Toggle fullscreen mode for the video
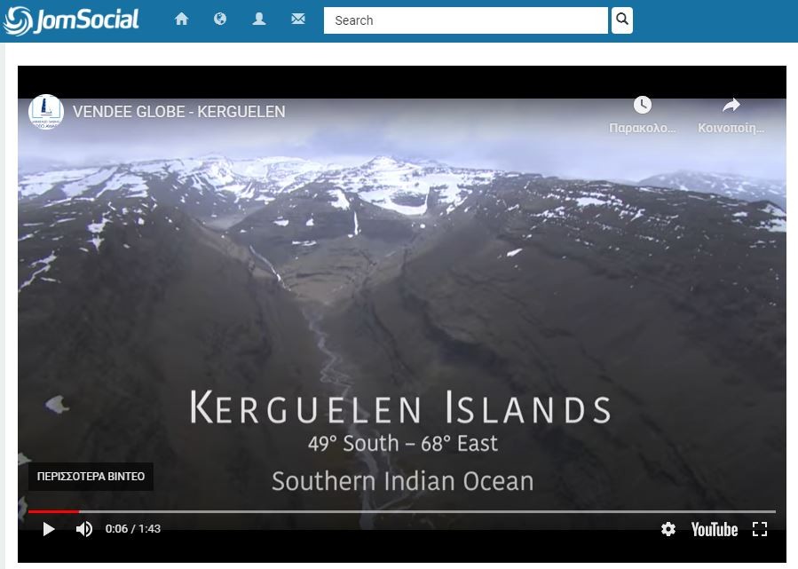Image resolution: width=798 pixels, height=569 pixels. pyautogui.click(x=760, y=529)
